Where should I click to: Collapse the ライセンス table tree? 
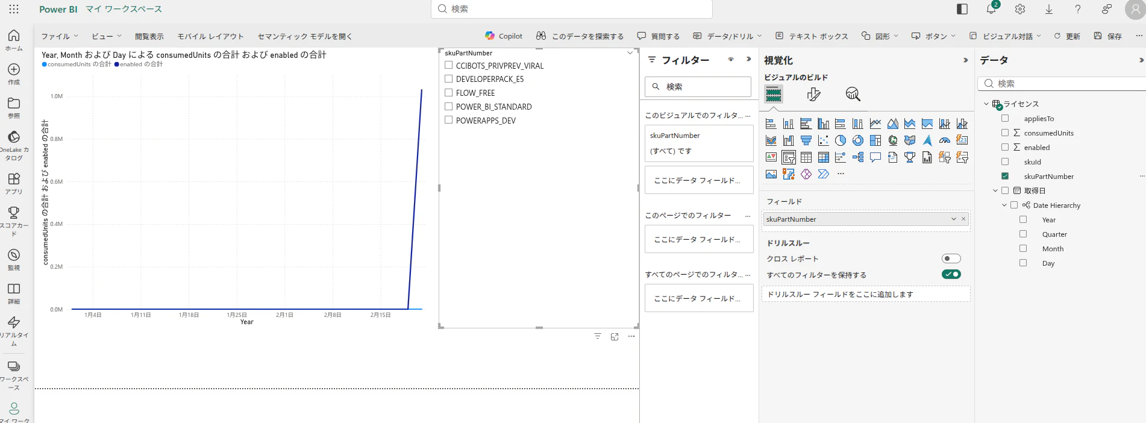click(x=986, y=104)
